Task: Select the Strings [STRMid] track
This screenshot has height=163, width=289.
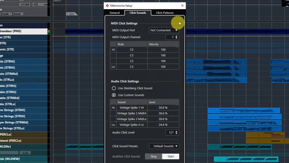Action: (23, 122)
